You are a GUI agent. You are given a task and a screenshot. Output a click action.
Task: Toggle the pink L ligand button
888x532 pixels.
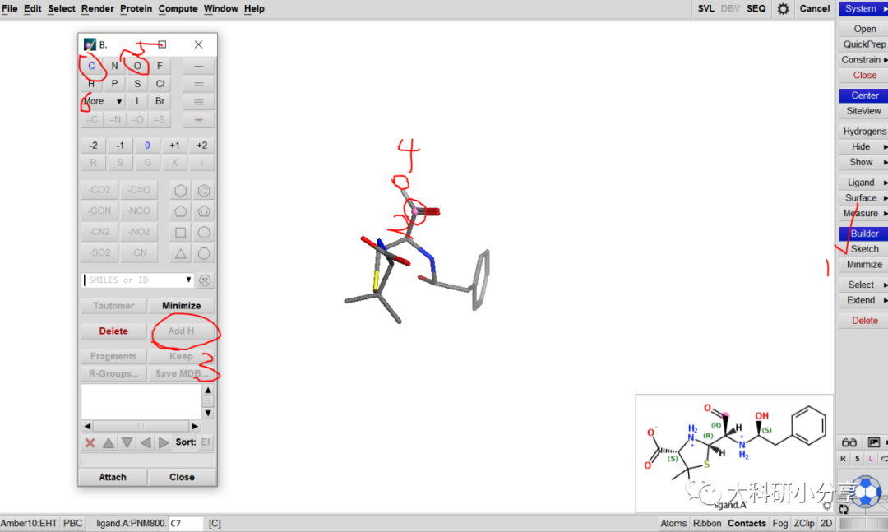click(871, 458)
